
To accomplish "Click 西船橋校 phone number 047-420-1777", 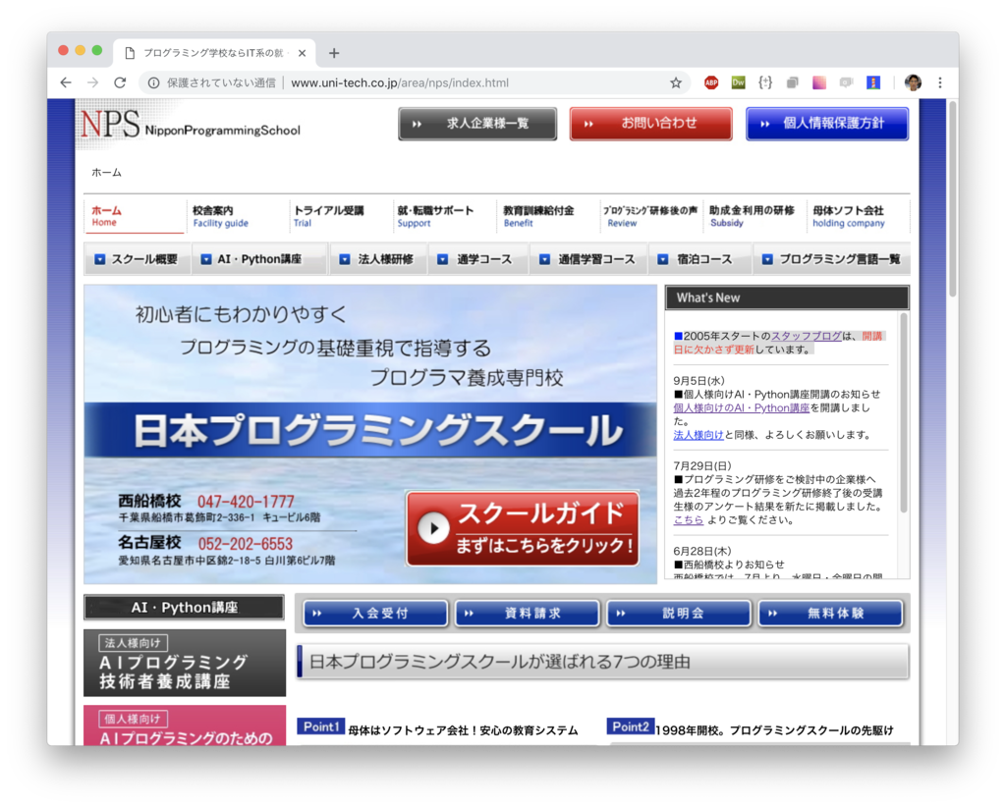I will coord(246,502).
